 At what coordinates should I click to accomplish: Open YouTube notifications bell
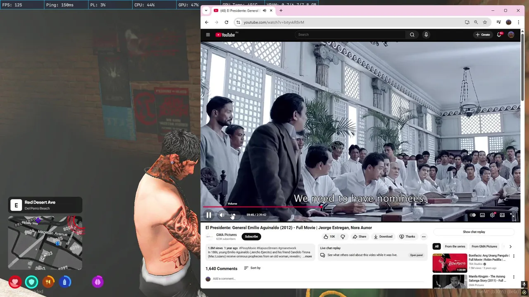(x=499, y=35)
